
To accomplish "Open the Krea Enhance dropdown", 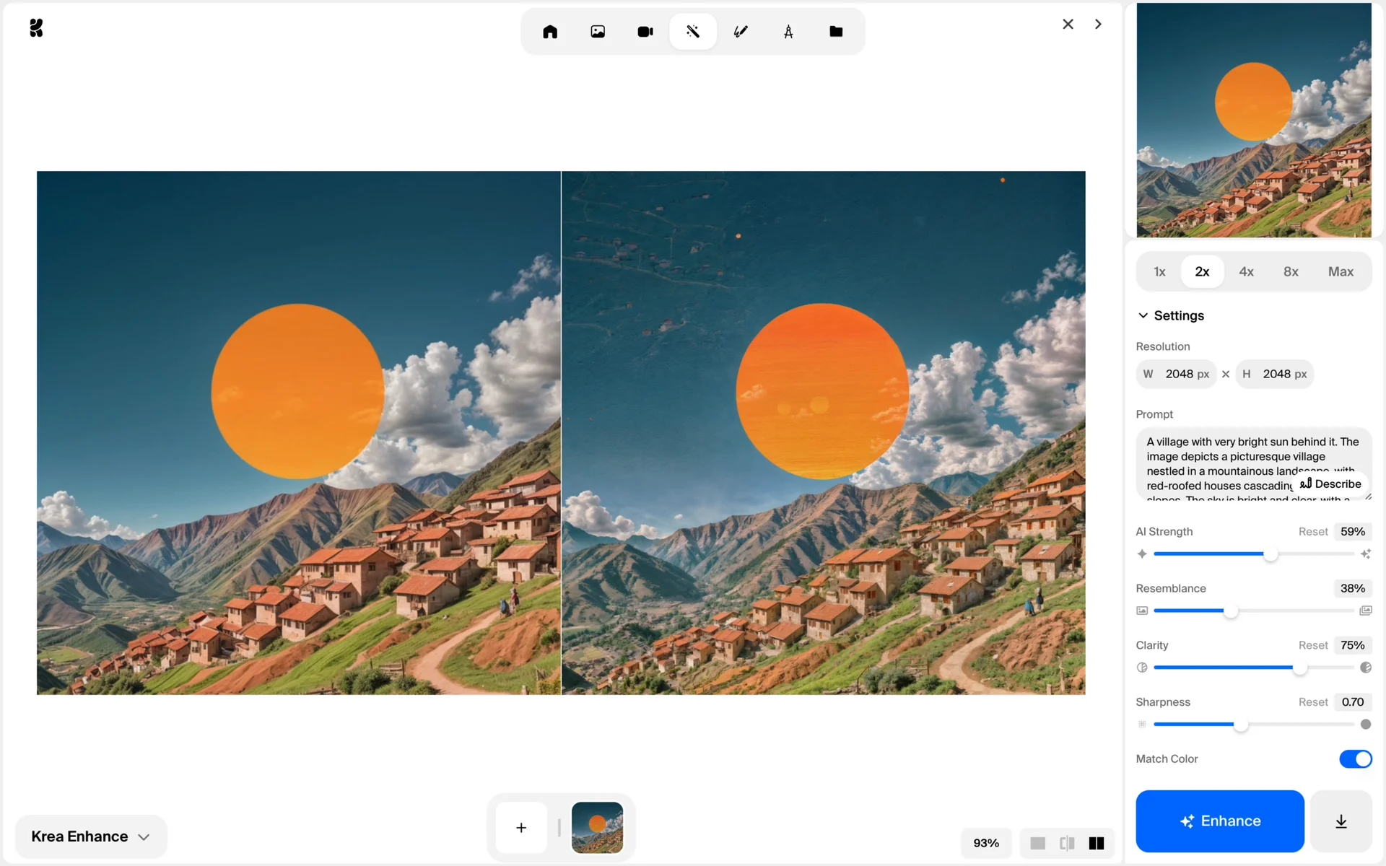I will pos(91,836).
